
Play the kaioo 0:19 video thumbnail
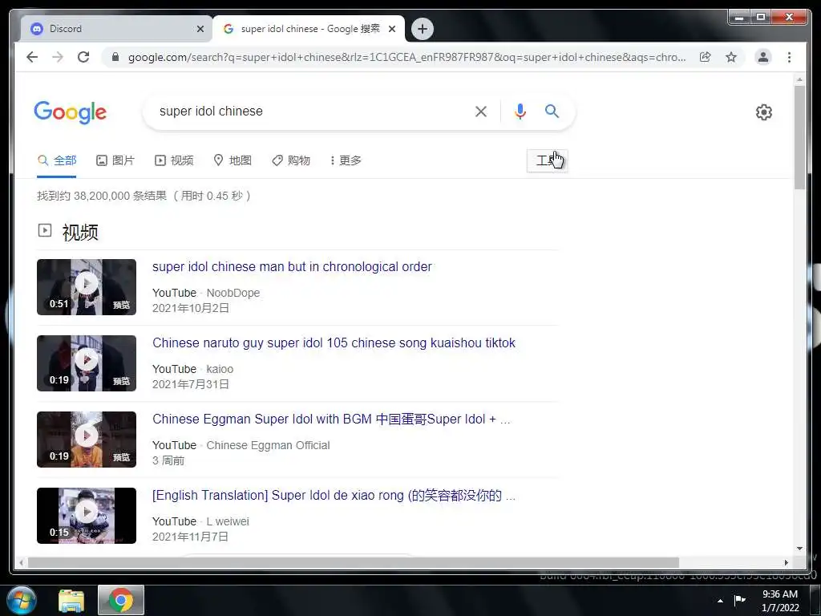pyautogui.click(x=87, y=363)
